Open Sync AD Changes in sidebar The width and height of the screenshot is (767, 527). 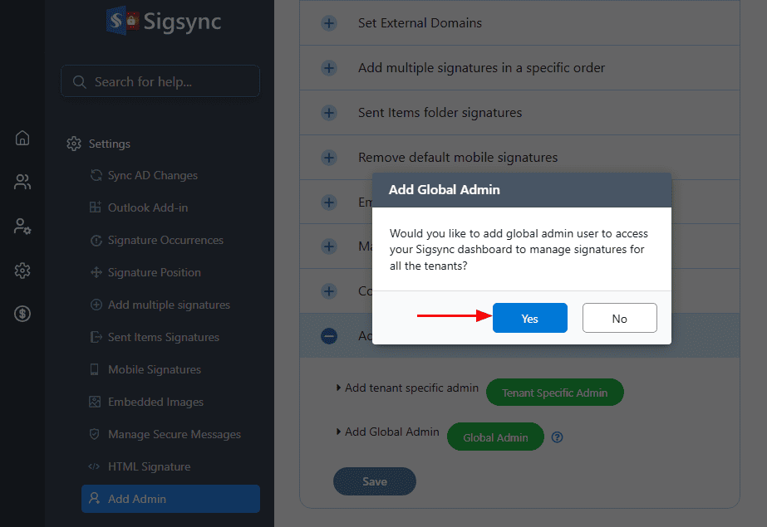152,175
